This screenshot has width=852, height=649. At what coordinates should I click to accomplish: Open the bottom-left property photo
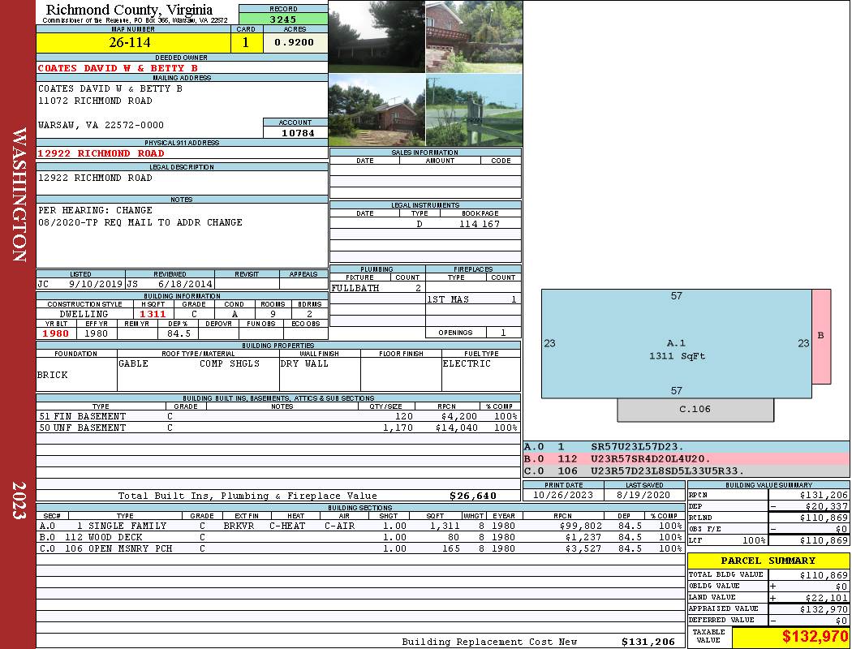pos(377,110)
